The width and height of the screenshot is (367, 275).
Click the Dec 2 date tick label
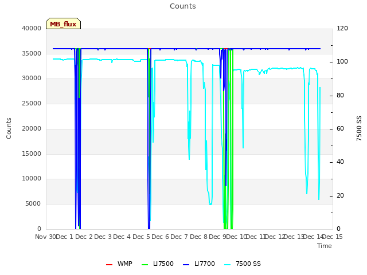click(x=84, y=237)
